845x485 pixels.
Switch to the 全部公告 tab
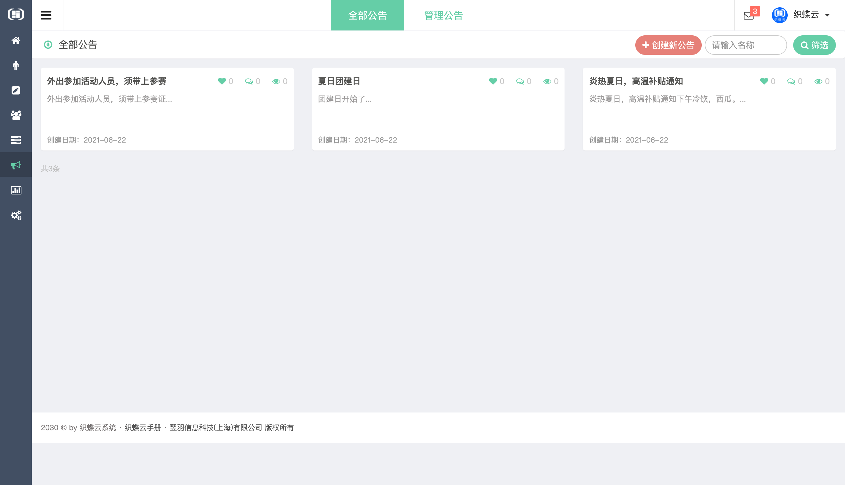pyautogui.click(x=367, y=15)
